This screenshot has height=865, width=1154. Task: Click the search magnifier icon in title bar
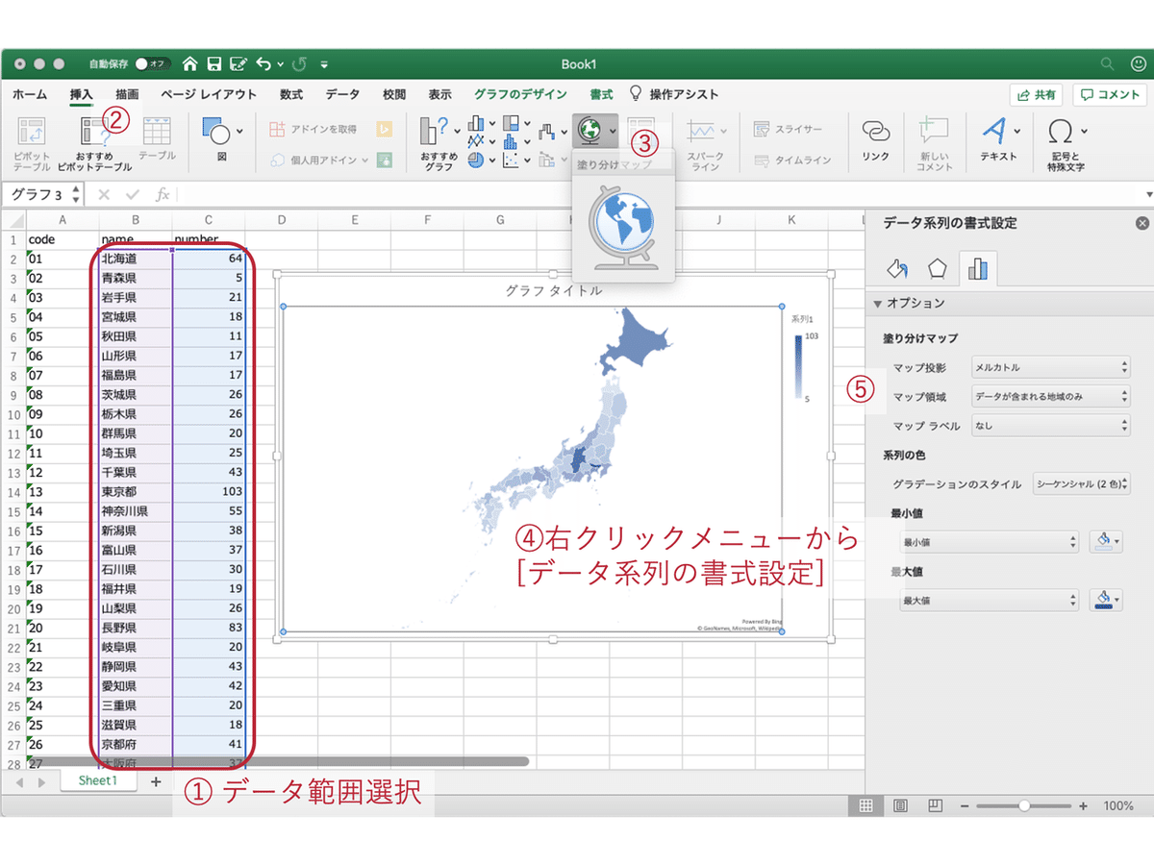(1108, 64)
